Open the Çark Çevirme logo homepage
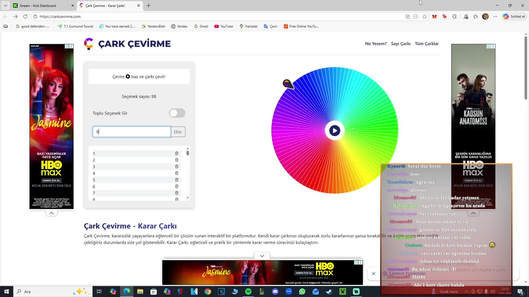The height and width of the screenshot is (297, 529). [x=127, y=44]
